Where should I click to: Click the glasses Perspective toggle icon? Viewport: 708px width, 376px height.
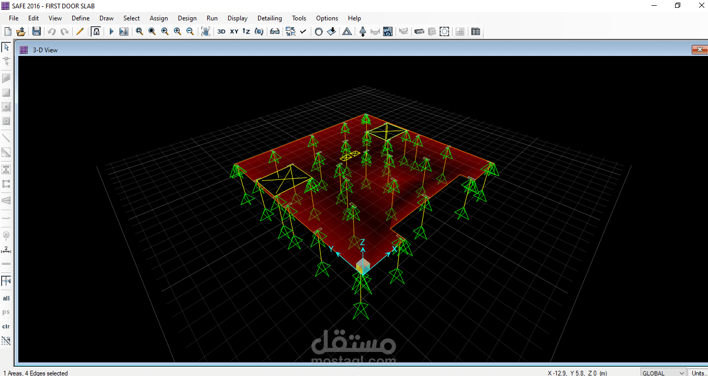coord(275,31)
